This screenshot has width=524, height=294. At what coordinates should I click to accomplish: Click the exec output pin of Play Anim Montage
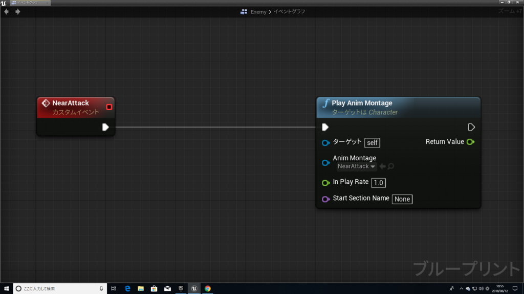pyautogui.click(x=471, y=127)
